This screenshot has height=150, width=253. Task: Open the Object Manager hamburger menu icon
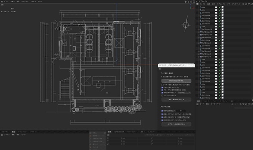(198, 4)
